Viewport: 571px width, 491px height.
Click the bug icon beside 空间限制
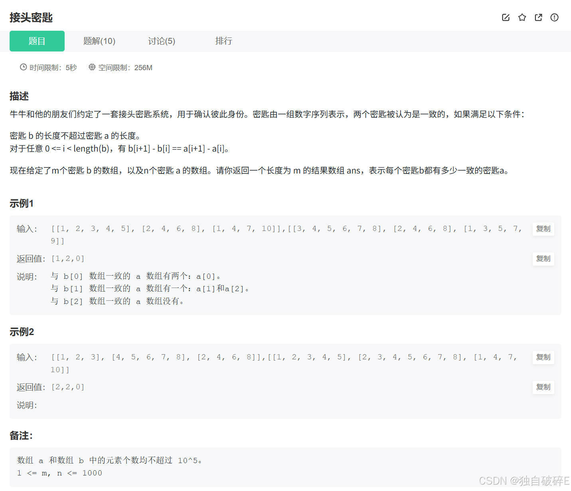point(92,67)
